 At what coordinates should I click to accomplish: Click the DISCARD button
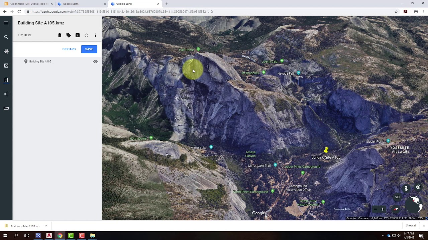pyautogui.click(x=69, y=49)
